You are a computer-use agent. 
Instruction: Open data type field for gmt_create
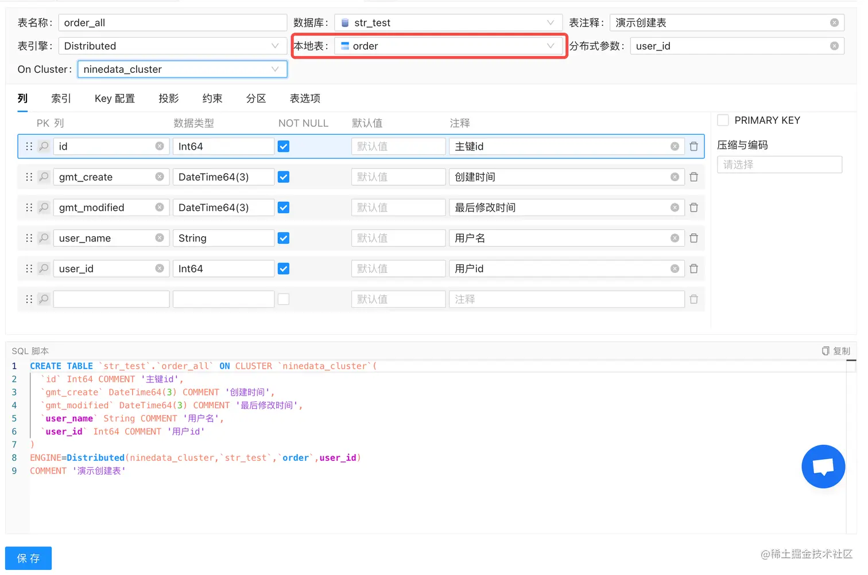coord(223,177)
